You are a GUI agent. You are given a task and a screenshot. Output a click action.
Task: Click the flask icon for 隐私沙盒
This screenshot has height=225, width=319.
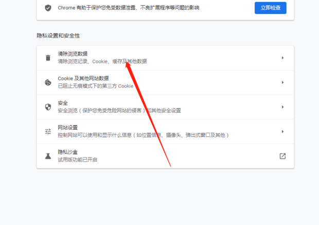pyautogui.click(x=48, y=156)
